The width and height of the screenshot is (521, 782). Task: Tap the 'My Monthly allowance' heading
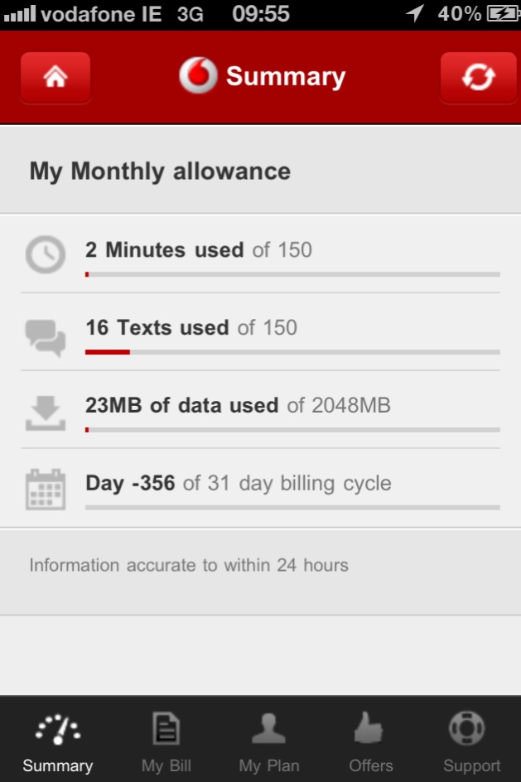click(160, 171)
